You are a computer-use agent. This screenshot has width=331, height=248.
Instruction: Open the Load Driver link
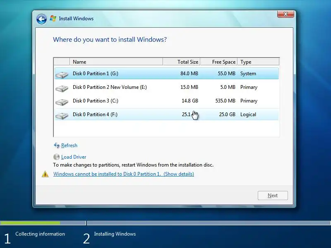click(x=74, y=157)
